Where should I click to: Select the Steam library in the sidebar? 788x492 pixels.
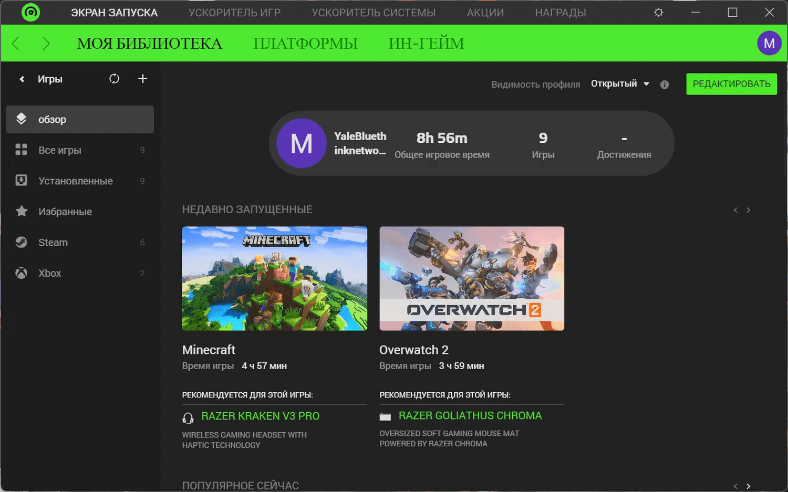[x=53, y=243]
